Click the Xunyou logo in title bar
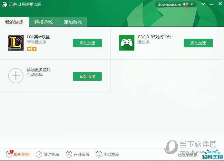Image resolution: width=224 pixels, height=161 pixels. [x=5, y=5]
